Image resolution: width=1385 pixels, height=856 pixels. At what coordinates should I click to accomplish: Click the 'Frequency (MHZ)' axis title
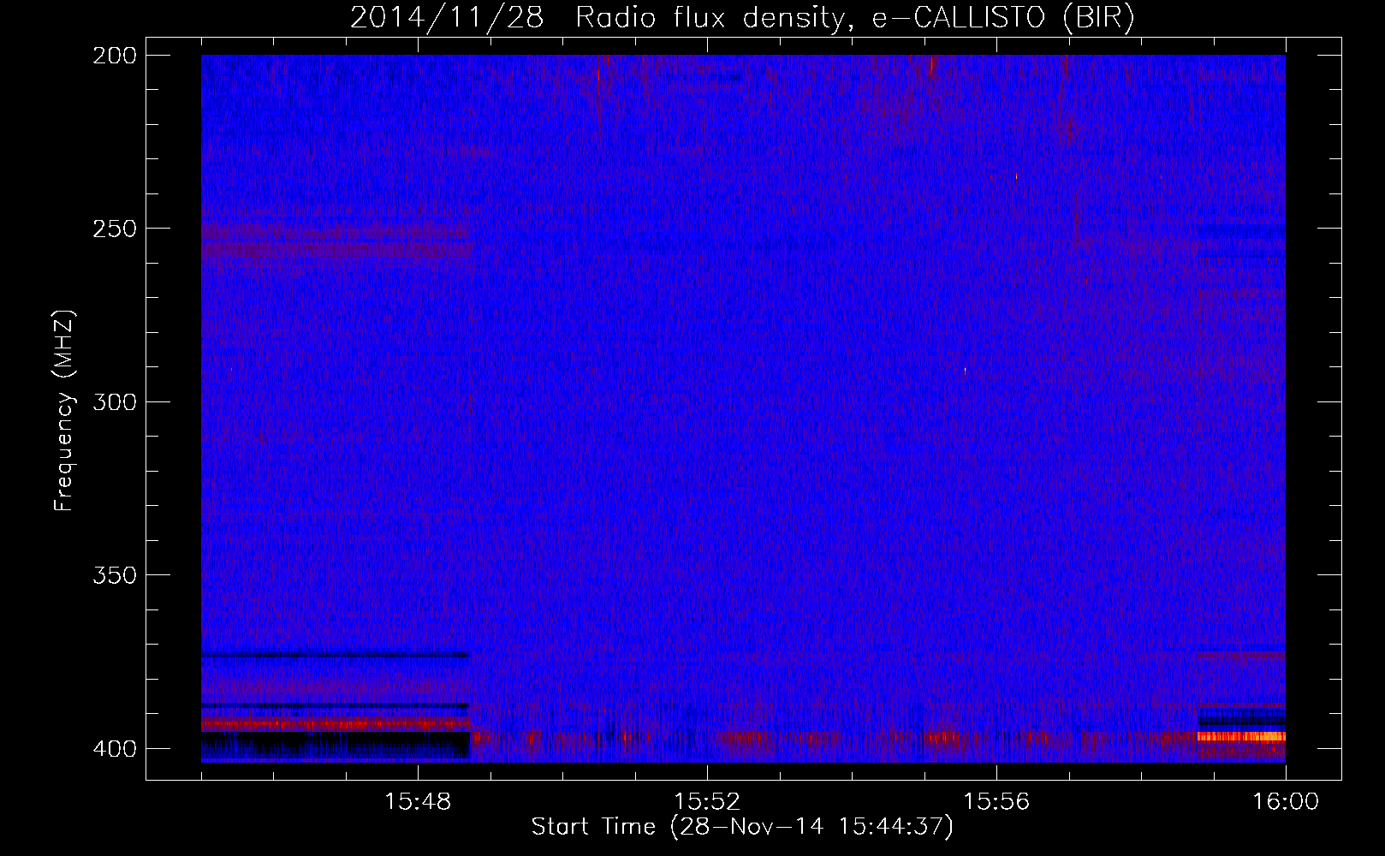point(64,411)
